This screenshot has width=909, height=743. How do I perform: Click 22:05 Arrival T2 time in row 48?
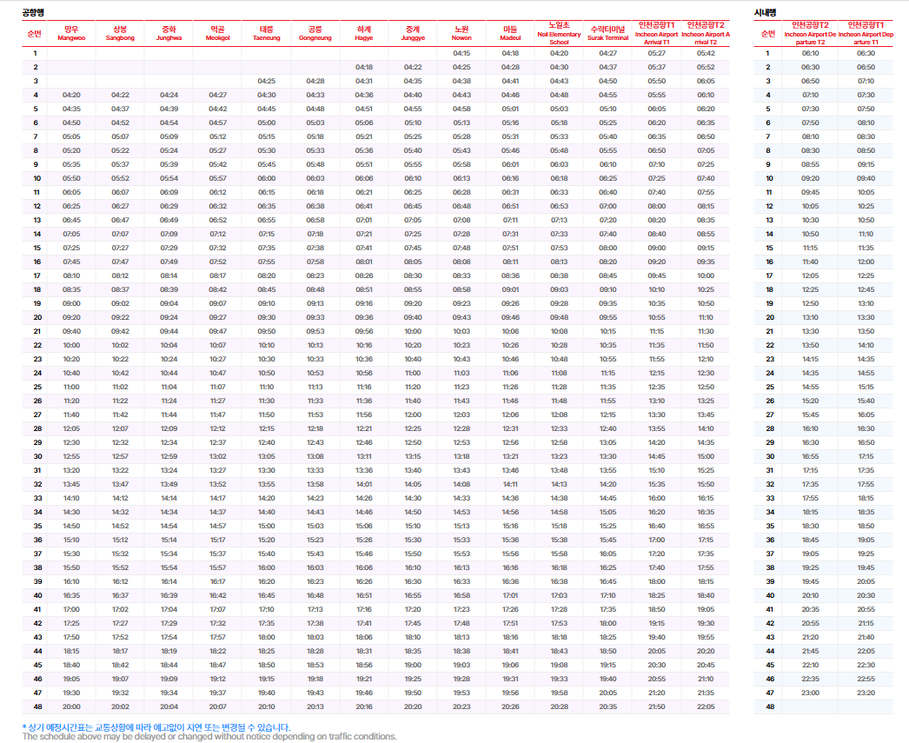[706, 707]
